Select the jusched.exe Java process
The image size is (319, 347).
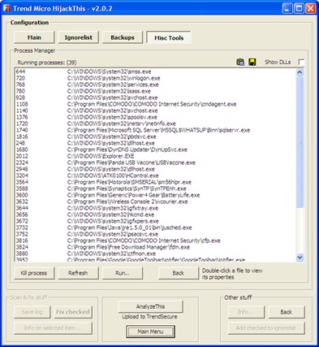point(156,228)
